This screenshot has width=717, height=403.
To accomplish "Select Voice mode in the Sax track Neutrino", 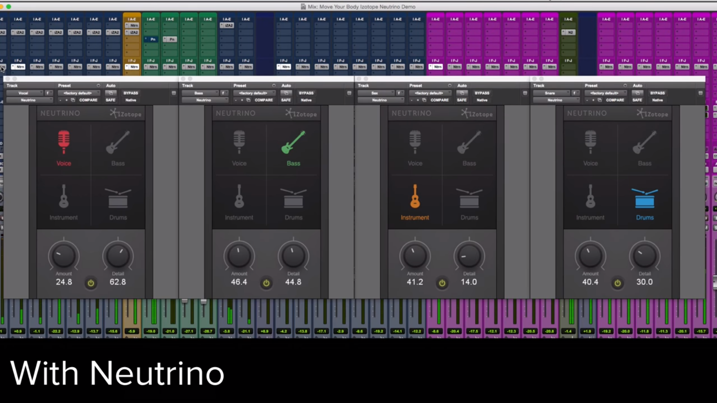I will click(415, 148).
